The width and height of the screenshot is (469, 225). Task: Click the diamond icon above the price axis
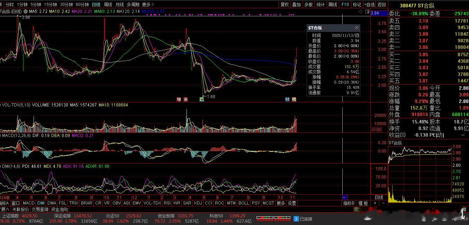[361, 12]
